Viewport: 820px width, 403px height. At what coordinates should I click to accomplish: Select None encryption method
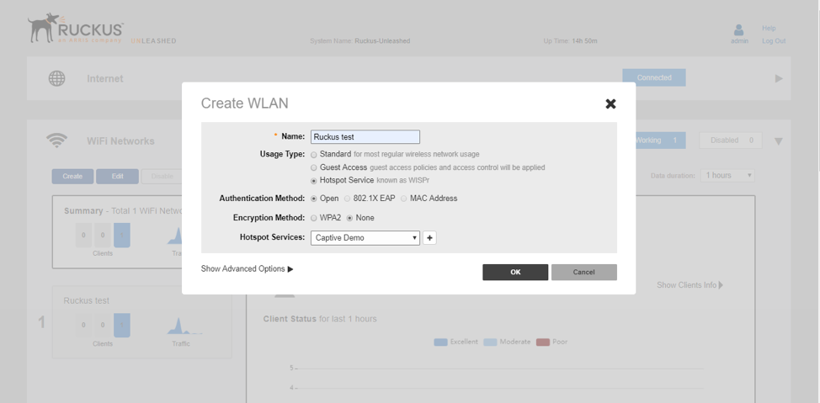(x=350, y=218)
